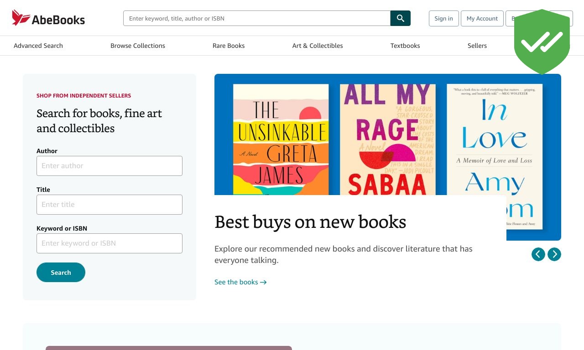
Task: Click the magnifier search button in header
Action: (x=401, y=18)
